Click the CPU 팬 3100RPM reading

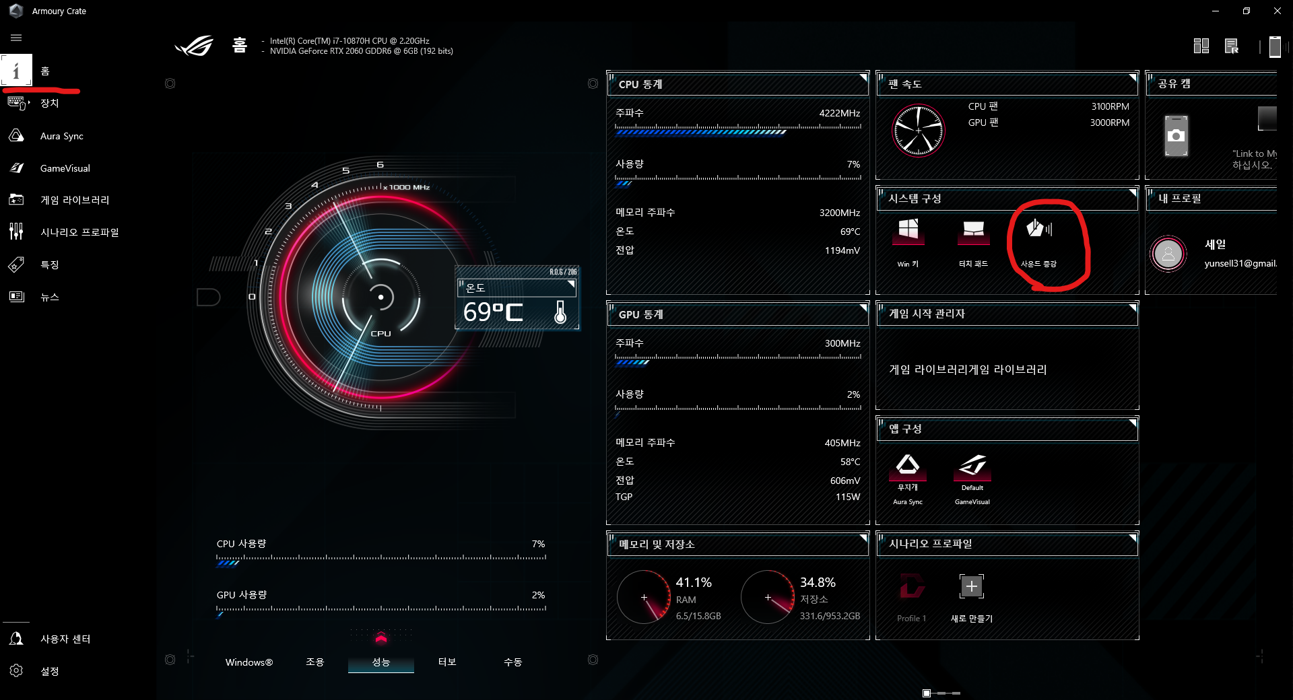tap(1110, 106)
